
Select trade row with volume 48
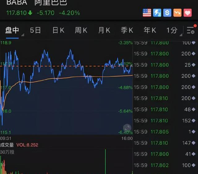(165, 110)
